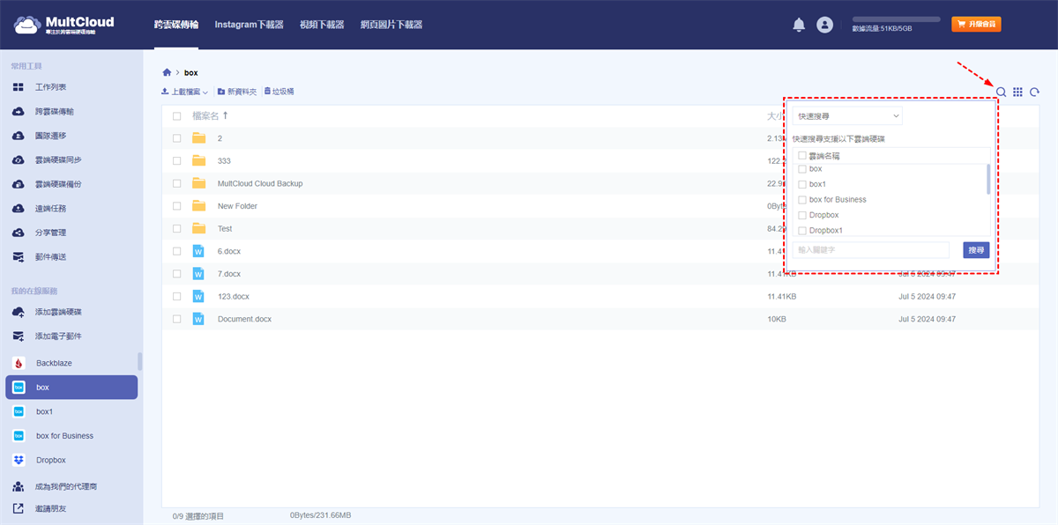Click the 搜尋 button
Image resolution: width=1058 pixels, height=525 pixels.
976,250
